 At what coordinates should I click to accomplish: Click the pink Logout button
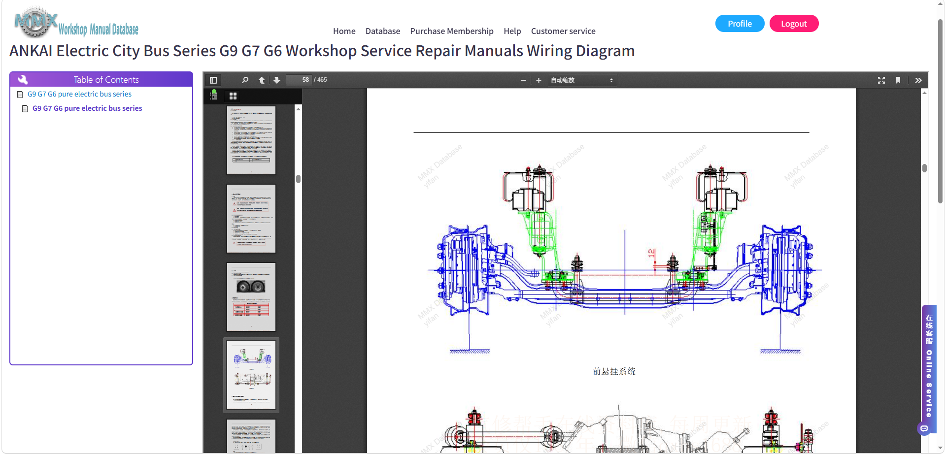794,24
